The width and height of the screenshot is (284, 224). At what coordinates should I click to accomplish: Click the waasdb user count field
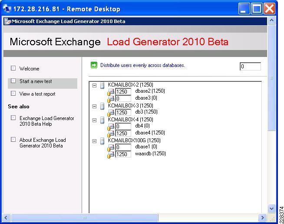(x=123, y=154)
